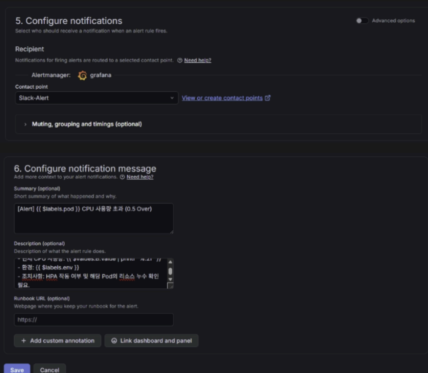
Task: Click the help icon in notification message section
Action: (x=122, y=177)
